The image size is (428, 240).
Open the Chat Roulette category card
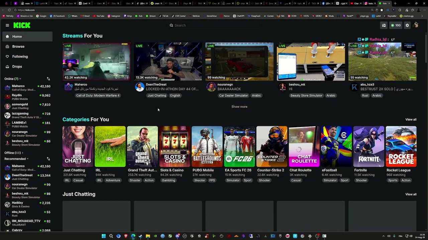(304, 146)
